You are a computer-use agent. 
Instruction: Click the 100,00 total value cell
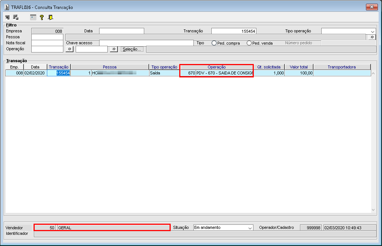[299, 73]
